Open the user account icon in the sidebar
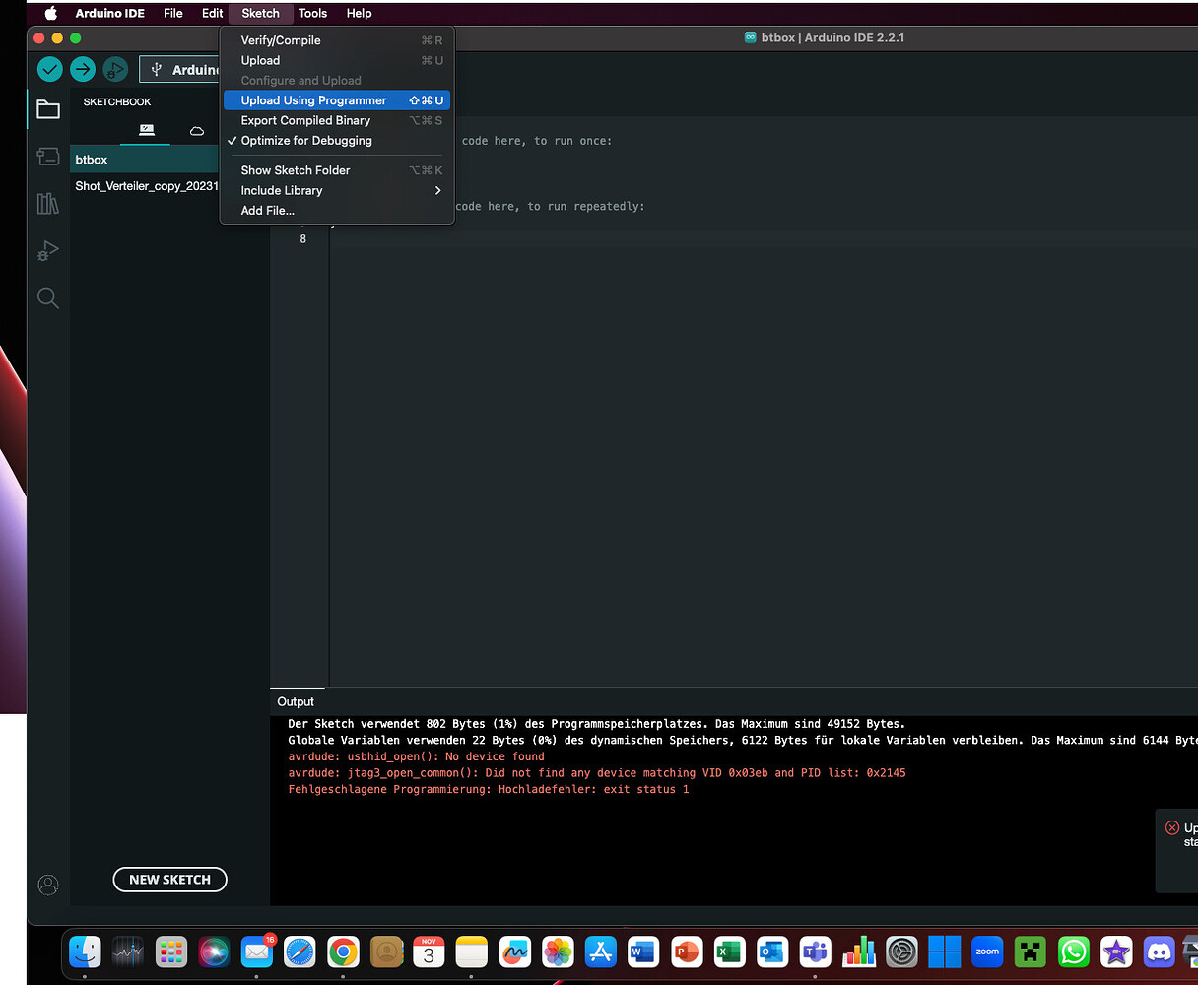The height and width of the screenshot is (985, 1198). [48, 885]
